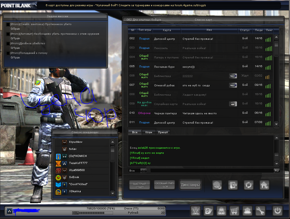
Task: Select room 005 Песчаная буря
Action: click(x=200, y=67)
